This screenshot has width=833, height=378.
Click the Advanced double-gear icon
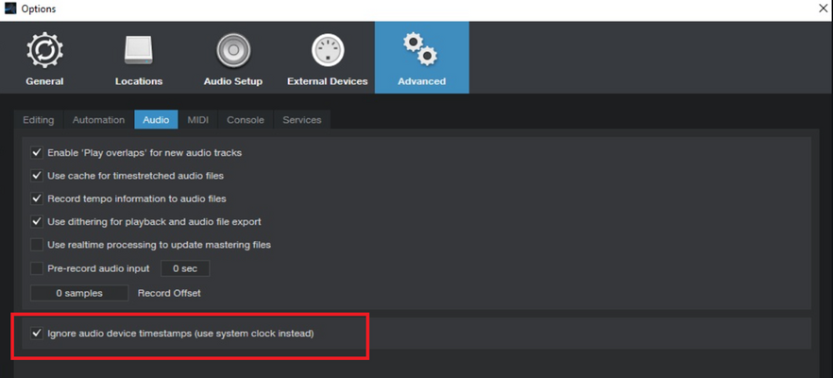(421, 49)
